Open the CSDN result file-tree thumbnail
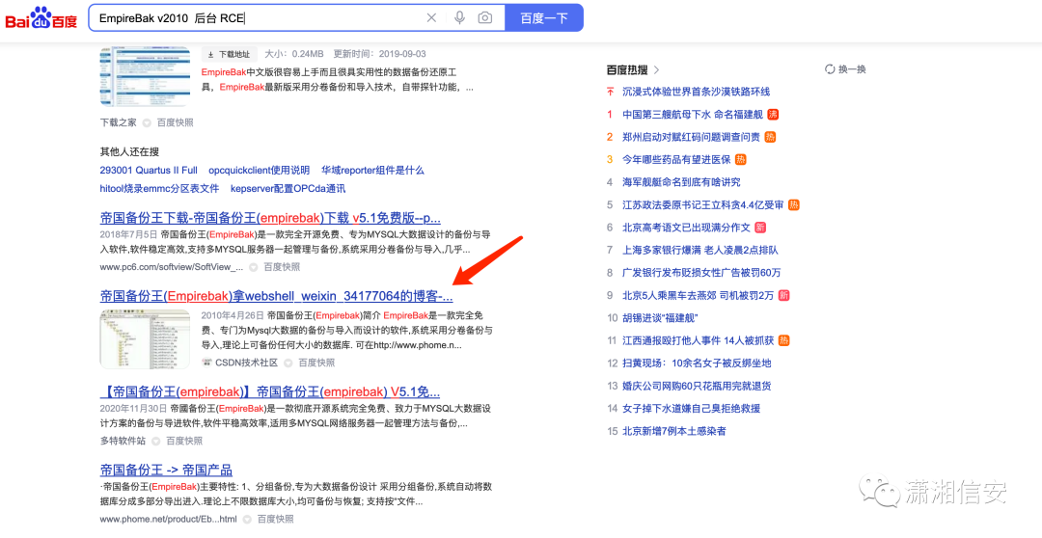1042x538 pixels. point(144,338)
